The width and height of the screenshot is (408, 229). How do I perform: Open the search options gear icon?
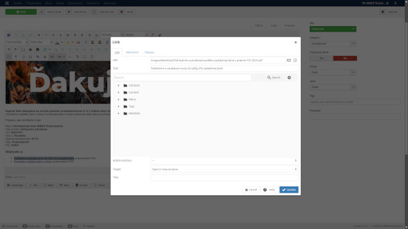[x=289, y=78]
